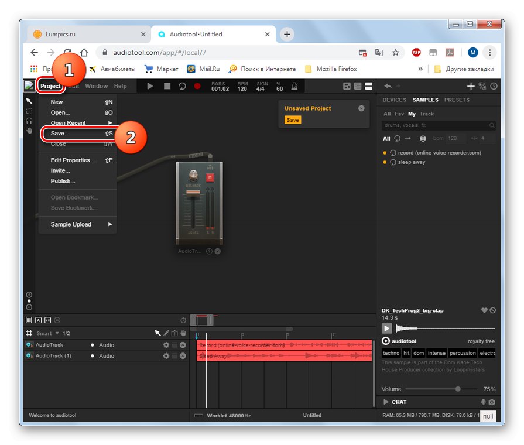Dismiss the Unsaved Project notification
Screen dimensions: 524x445
[361, 108]
